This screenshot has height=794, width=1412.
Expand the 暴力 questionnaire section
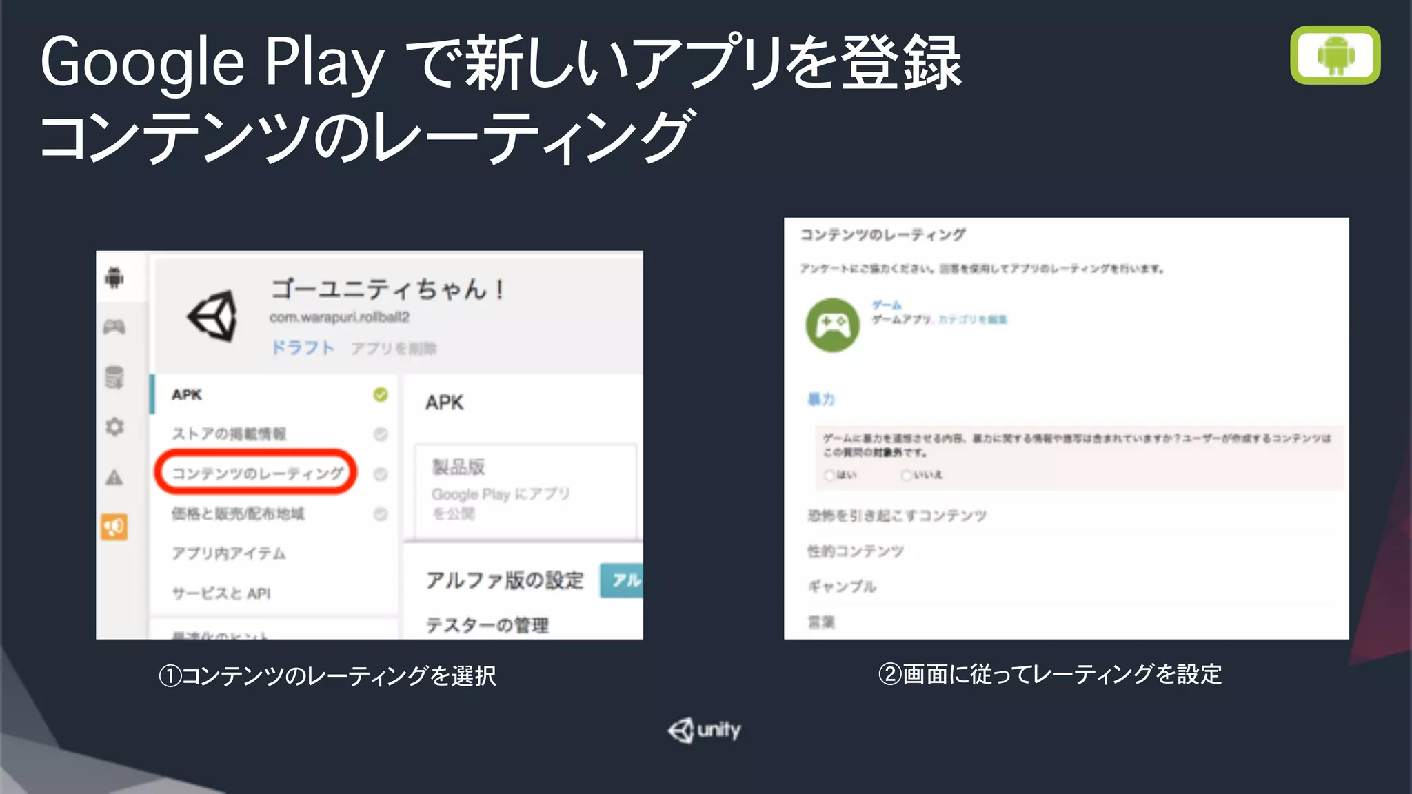pyautogui.click(x=821, y=399)
